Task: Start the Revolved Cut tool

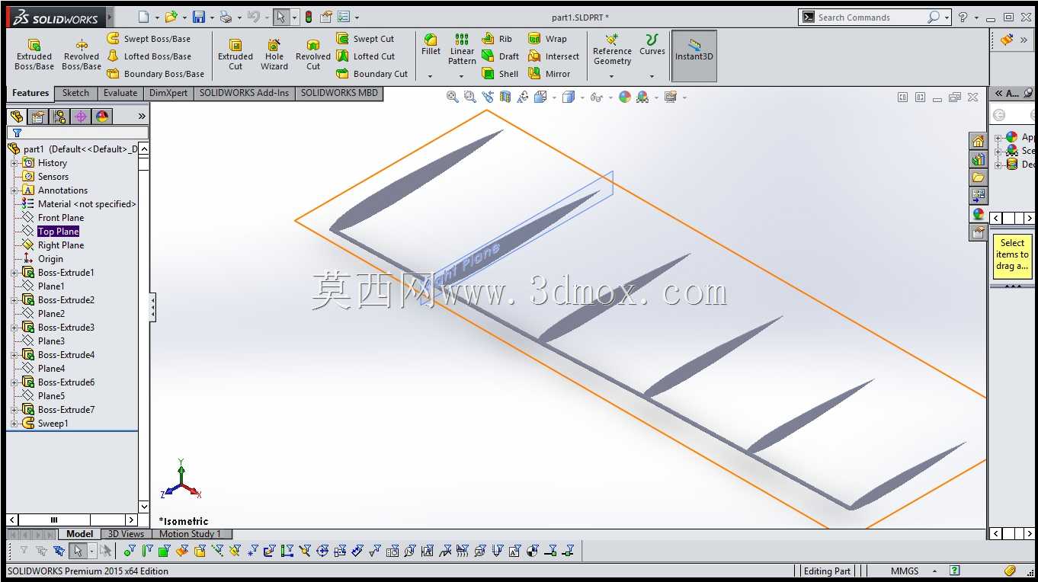Action: pyautogui.click(x=313, y=55)
